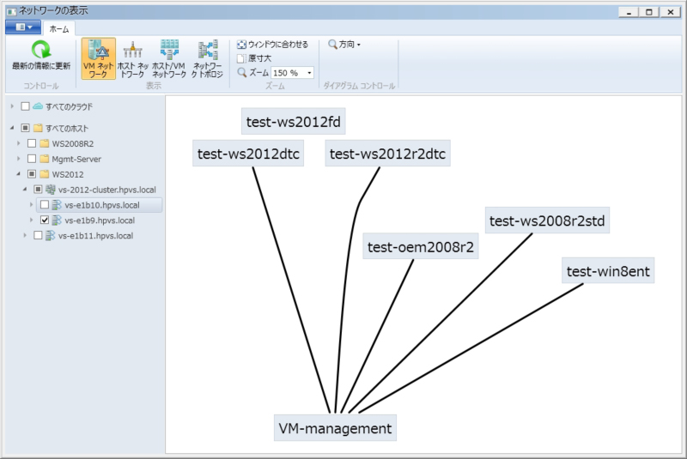Click the server icon for vs-e1b11.hpvs.local
The width and height of the screenshot is (687, 459).
coord(51,235)
